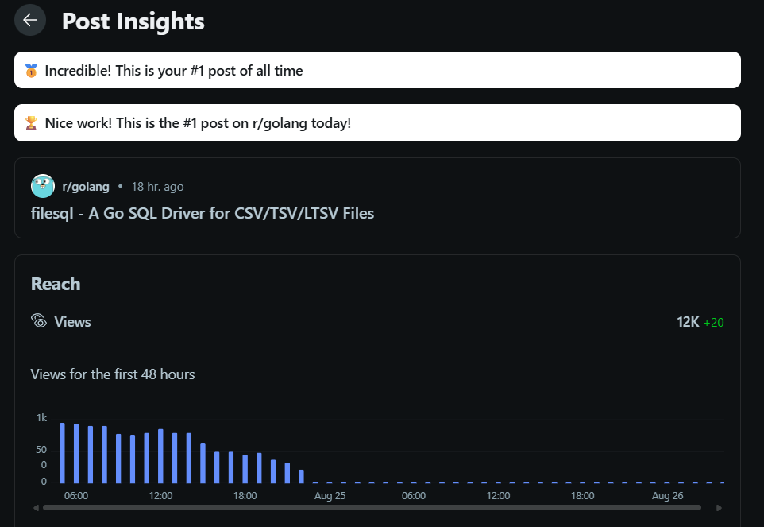
Task: Select the "#1 post on r/golang today" banner
Action: pos(377,123)
